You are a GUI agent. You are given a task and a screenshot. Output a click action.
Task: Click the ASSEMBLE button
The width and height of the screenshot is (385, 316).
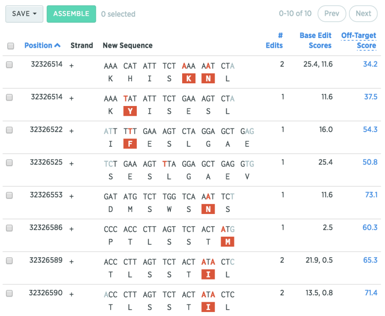point(71,14)
